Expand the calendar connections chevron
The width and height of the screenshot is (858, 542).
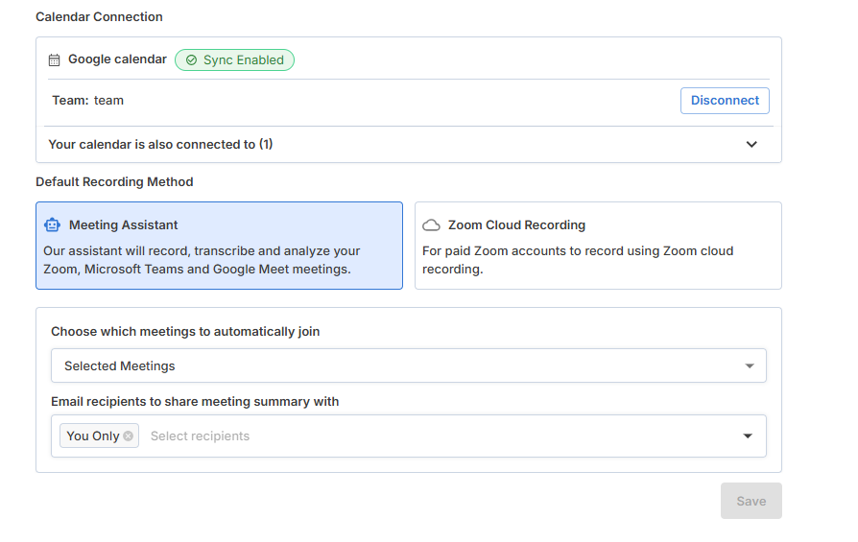[751, 145]
